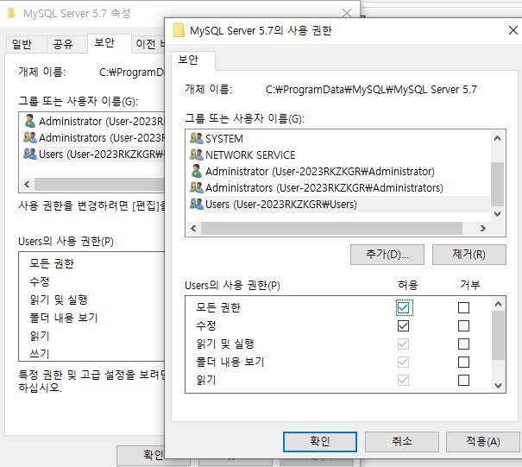
Task: Click the Administrator user icon in properties window
Action: coord(30,121)
